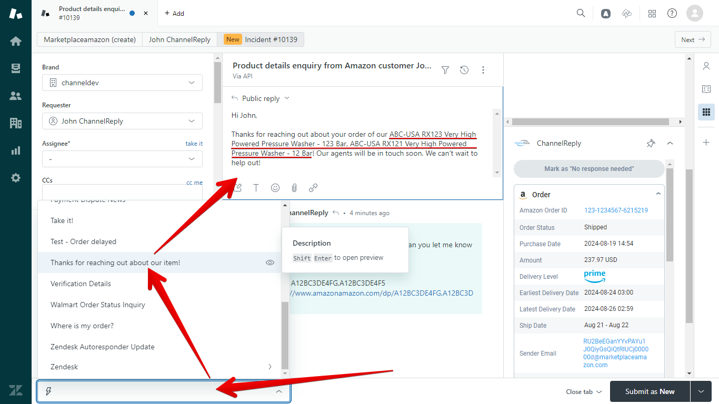Click the plus icon in right rail
719x404 pixels.
click(706, 143)
